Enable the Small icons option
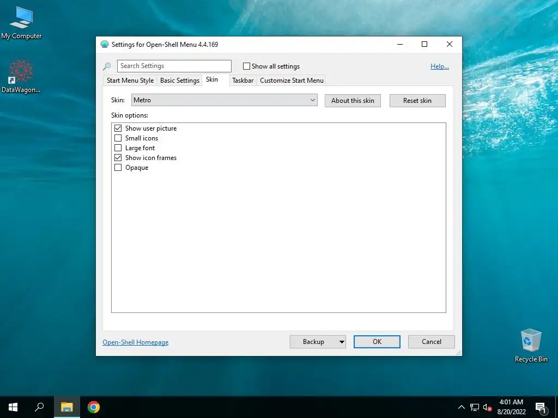Screen dimensions: 558x418 pyautogui.click(x=118, y=138)
